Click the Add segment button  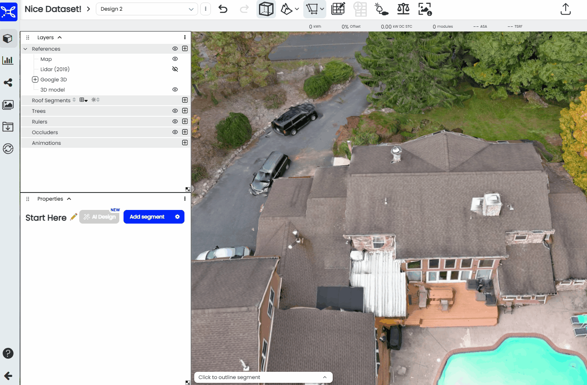pyautogui.click(x=147, y=217)
